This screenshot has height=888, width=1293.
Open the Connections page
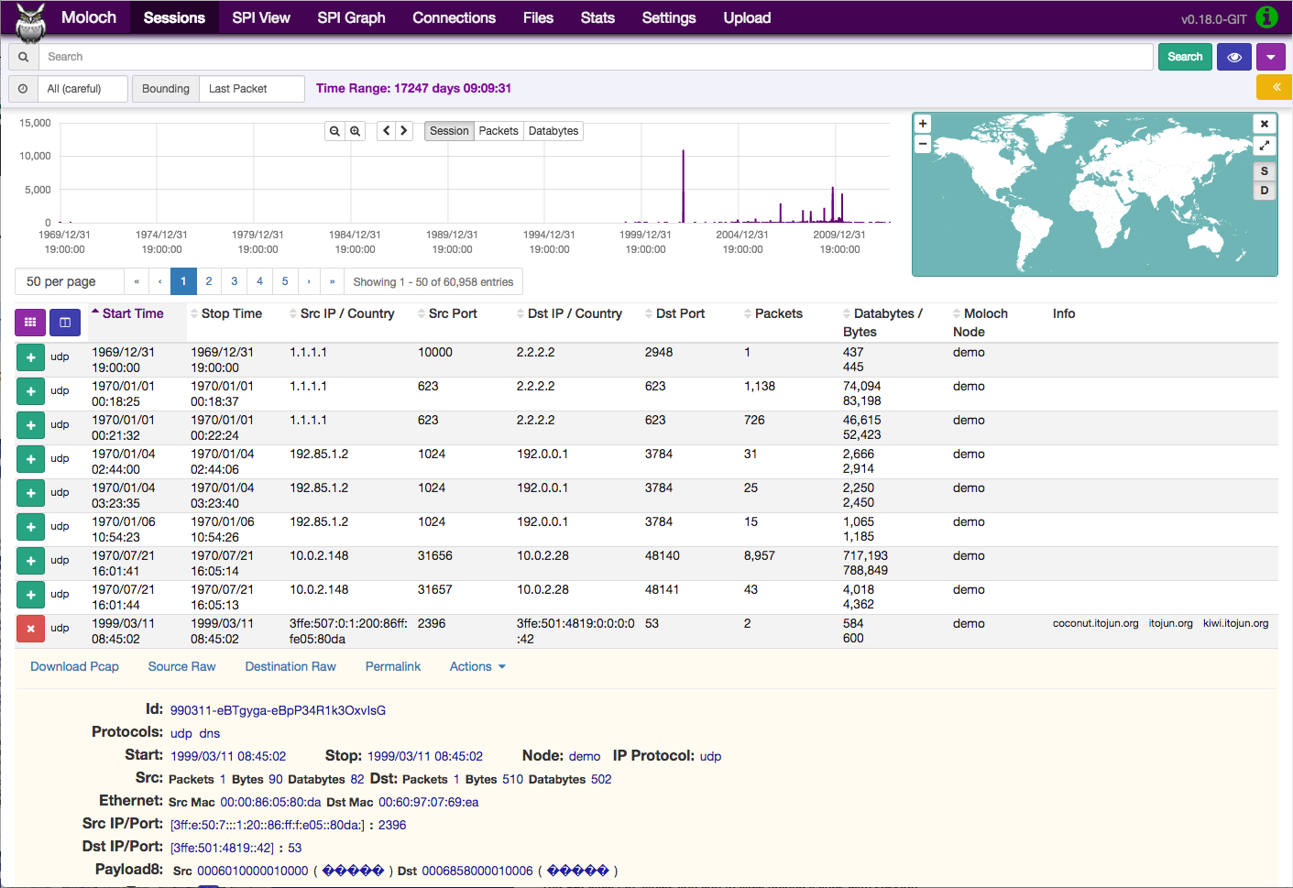454,17
